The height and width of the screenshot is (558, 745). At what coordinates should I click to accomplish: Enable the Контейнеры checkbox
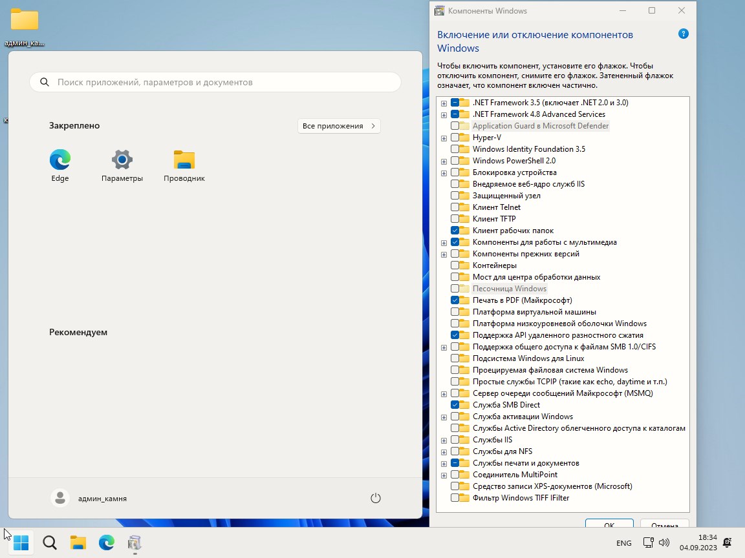click(x=455, y=265)
